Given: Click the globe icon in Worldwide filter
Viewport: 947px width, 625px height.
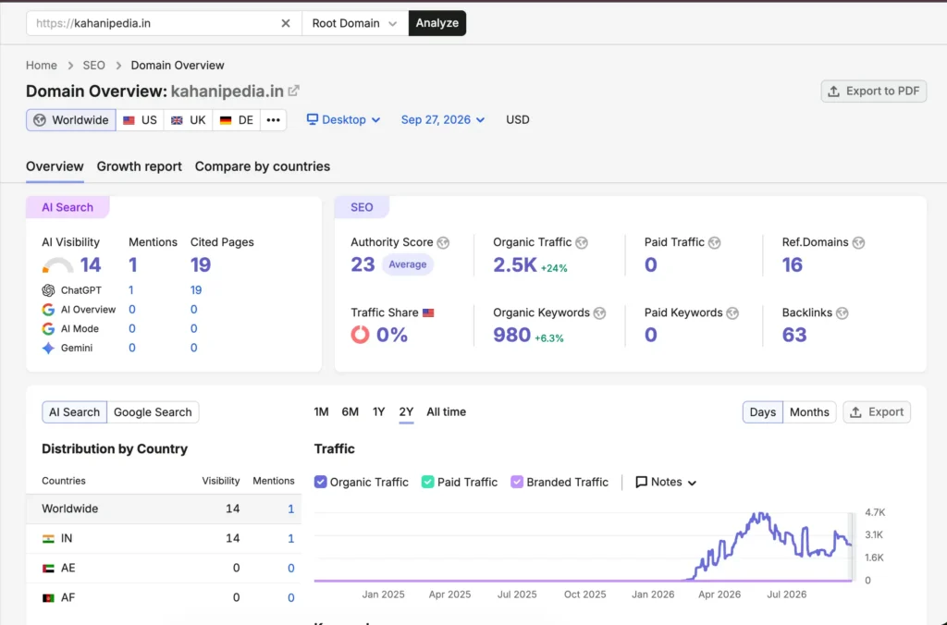Looking at the screenshot, I should (x=39, y=119).
